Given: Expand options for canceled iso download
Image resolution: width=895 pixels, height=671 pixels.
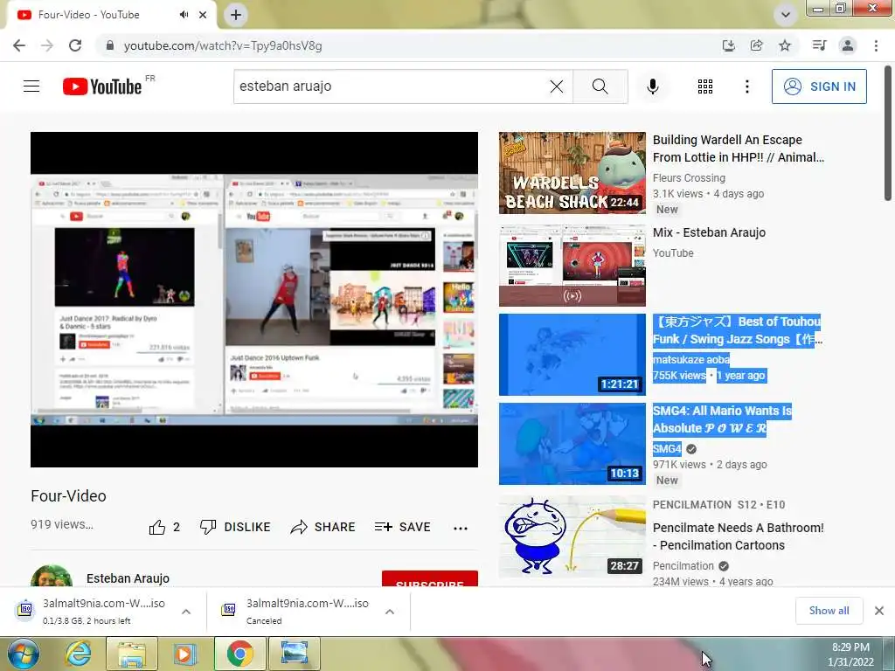Looking at the screenshot, I should (x=390, y=612).
